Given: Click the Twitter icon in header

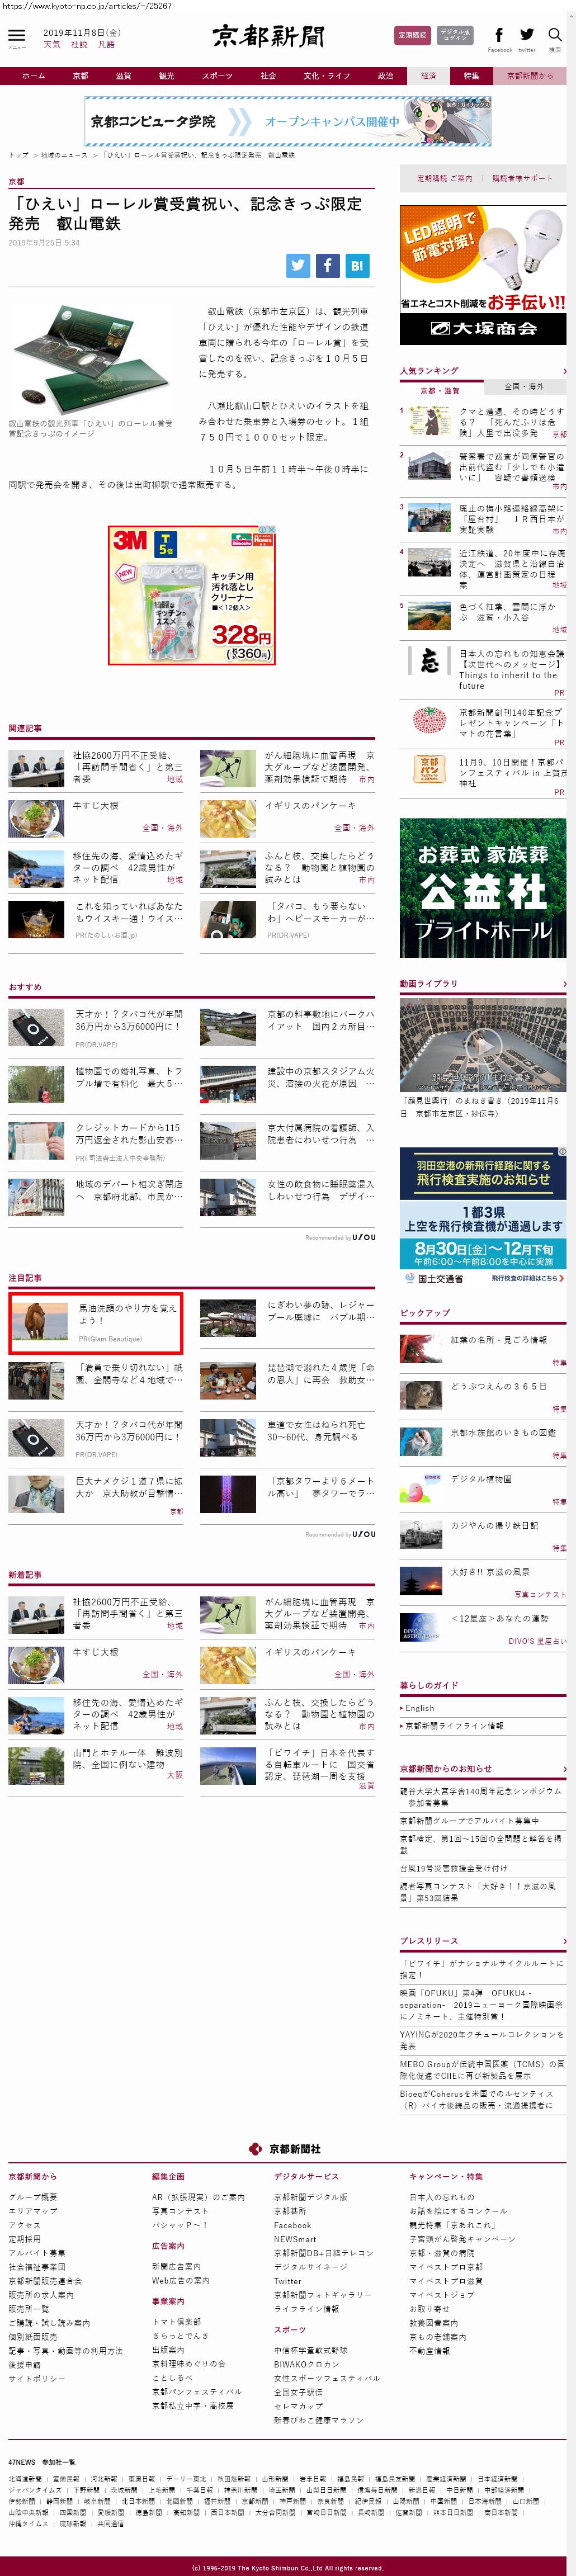Looking at the screenshot, I should point(527,35).
